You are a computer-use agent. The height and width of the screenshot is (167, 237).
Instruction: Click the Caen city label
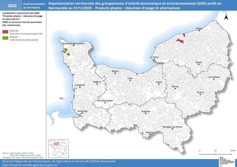[x=130, y=78]
